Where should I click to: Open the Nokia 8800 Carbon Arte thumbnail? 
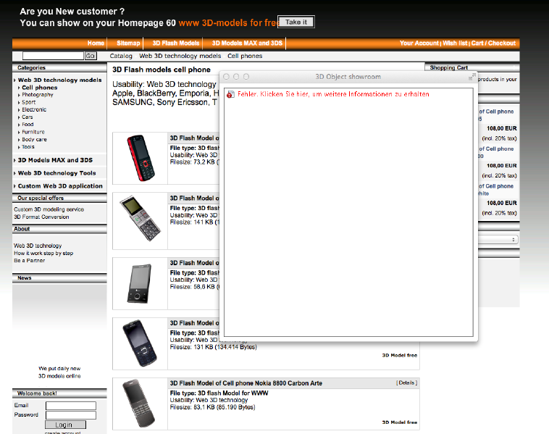coord(139,403)
